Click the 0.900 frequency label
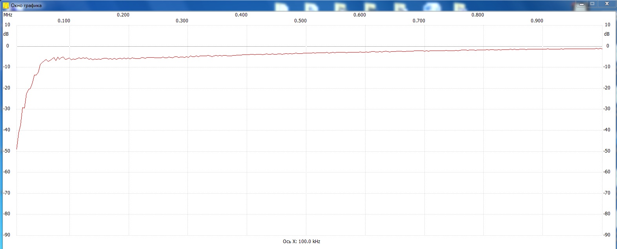This screenshot has width=617, height=249. 537,21
